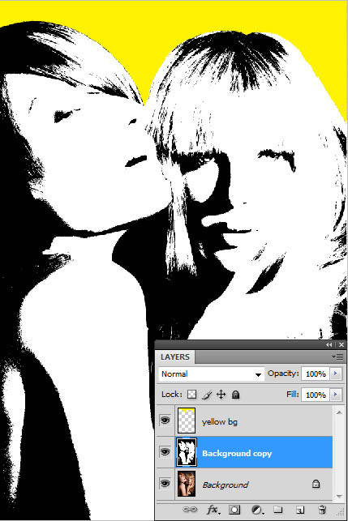348x521 pixels.
Task: Create a new layer group folder
Action: point(277,510)
